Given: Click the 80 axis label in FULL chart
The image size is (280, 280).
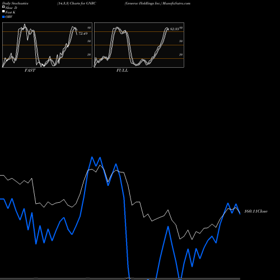Looking at the screenshot, I should [x=181, y=27].
